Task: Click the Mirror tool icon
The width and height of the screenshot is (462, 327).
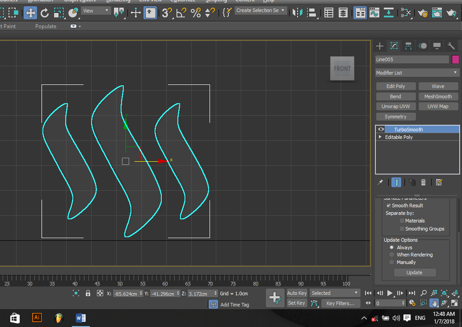Action: point(297,13)
